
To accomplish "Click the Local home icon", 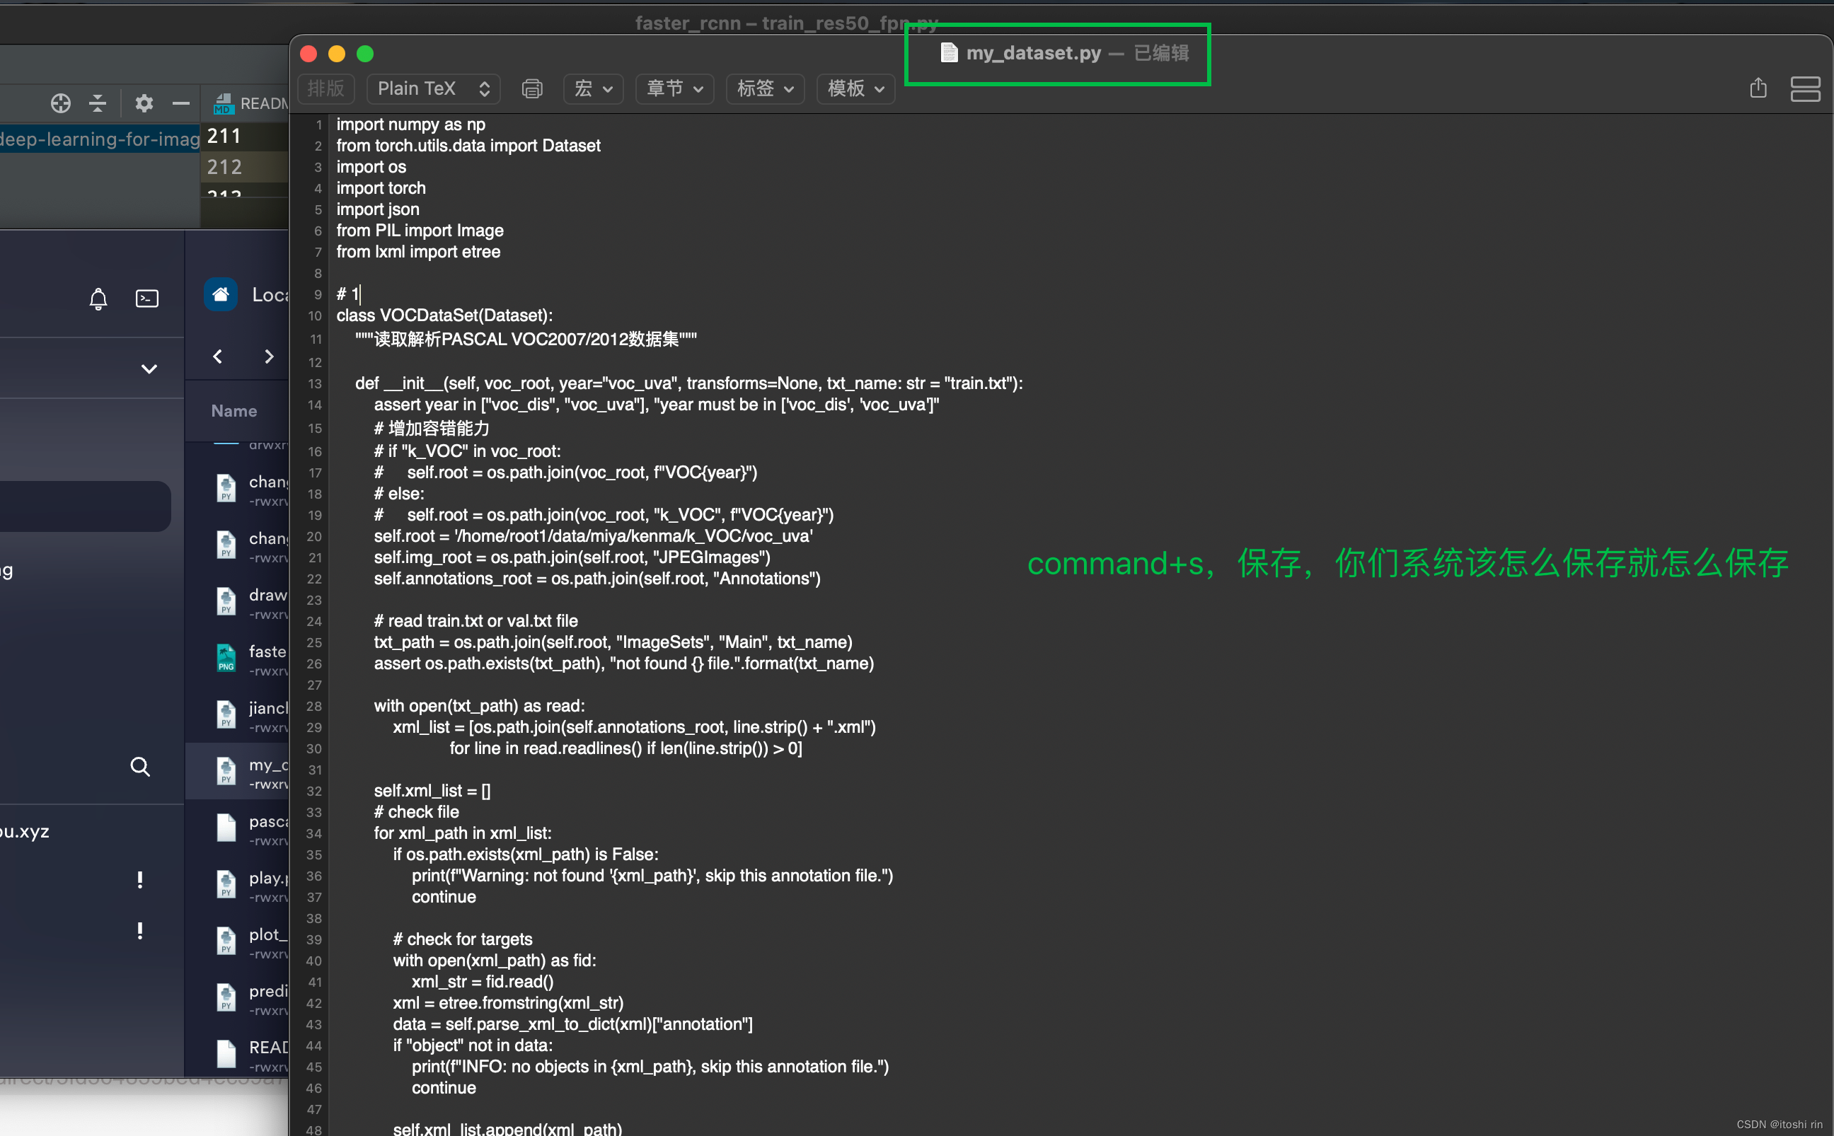I will coord(221,294).
